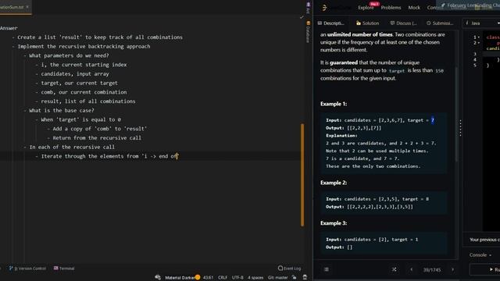Click the line 'What parameters do we need?'
Image resolution: width=500 pixels, height=281 pixels.
(x=69, y=55)
